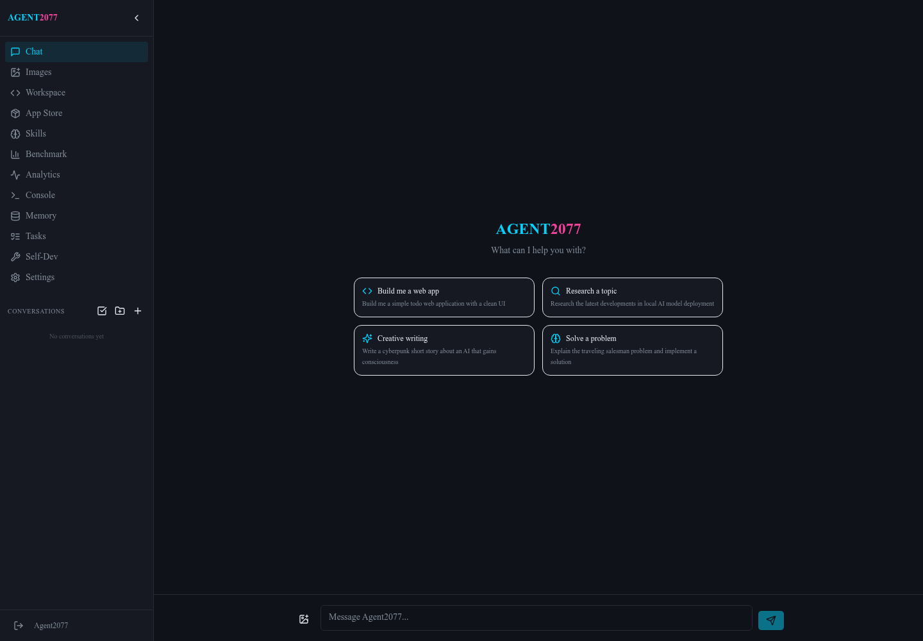Click the Chat speech bubble icon
Viewport: 923px width, 641px height.
(x=15, y=52)
